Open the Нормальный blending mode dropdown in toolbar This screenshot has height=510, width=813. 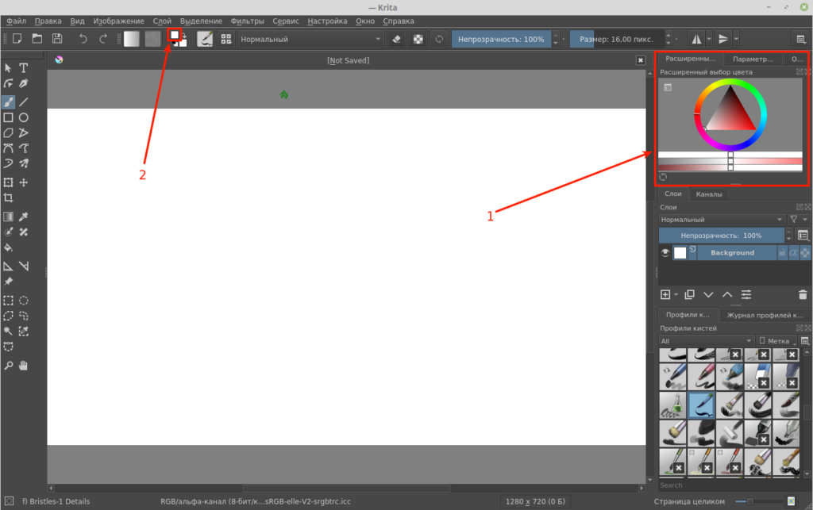point(310,39)
